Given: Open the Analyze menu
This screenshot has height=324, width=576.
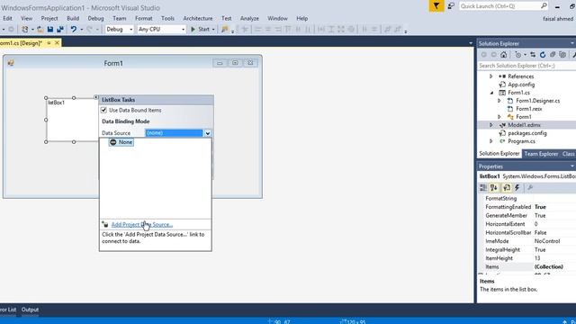Looking at the screenshot, I should [249, 18].
